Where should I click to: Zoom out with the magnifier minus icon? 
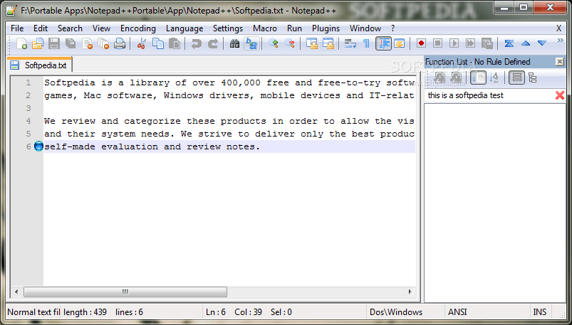coord(290,43)
